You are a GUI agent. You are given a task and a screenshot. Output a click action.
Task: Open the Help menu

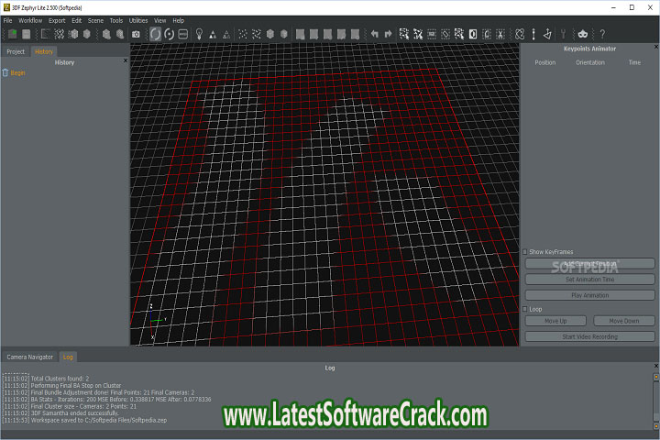pyautogui.click(x=179, y=20)
